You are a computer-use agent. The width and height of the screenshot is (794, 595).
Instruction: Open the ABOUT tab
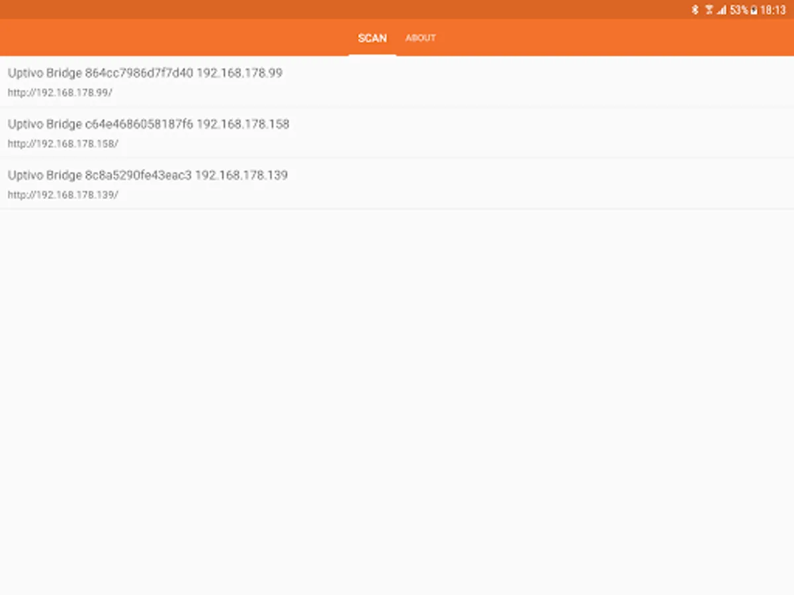coord(421,38)
